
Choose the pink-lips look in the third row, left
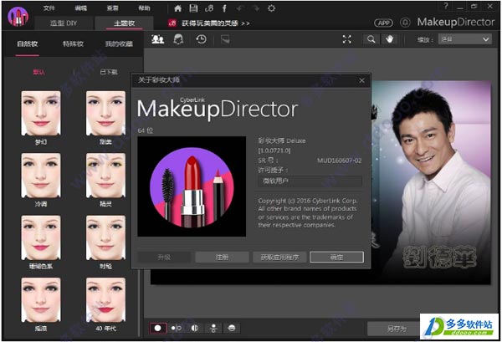(41, 237)
